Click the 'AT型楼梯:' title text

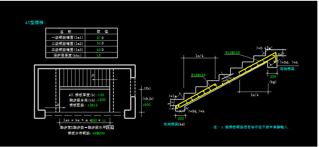tap(35, 23)
